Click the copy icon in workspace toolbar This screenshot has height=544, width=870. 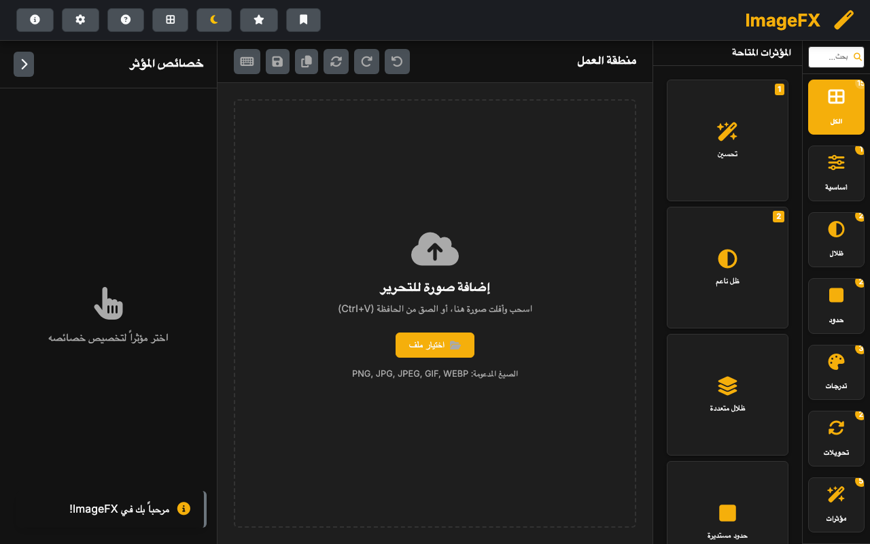pos(307,61)
